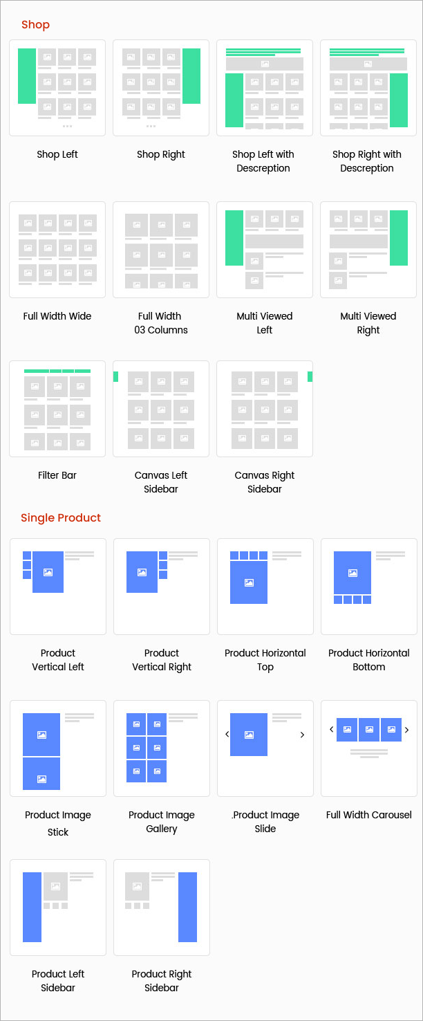The image size is (423, 1021).
Task: Select the Product Right Sidebar layout
Action: [x=161, y=908]
